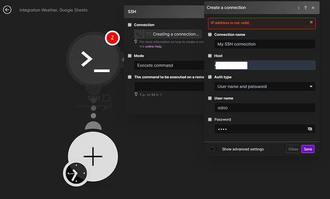Close the Create a connection dialog
This screenshot has height=199, width=330.
pos(313,8)
